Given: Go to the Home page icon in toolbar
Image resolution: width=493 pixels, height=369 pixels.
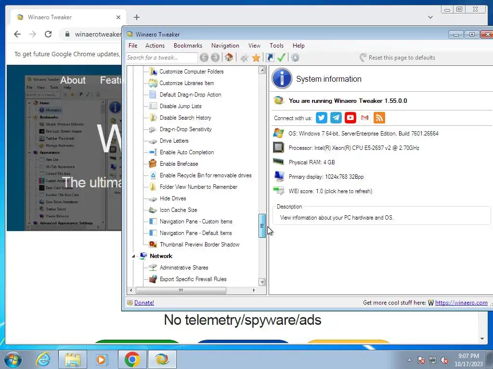Looking at the screenshot, I should click(x=229, y=58).
